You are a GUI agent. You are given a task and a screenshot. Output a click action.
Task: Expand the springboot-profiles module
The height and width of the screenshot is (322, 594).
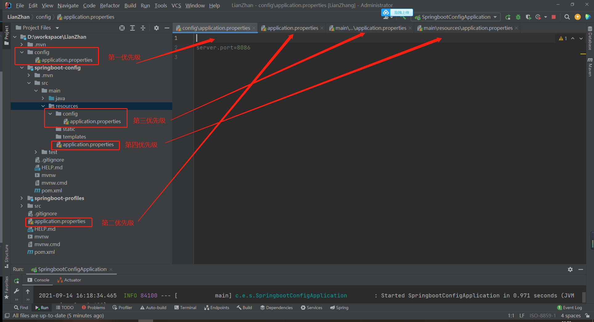pyautogui.click(x=22, y=198)
